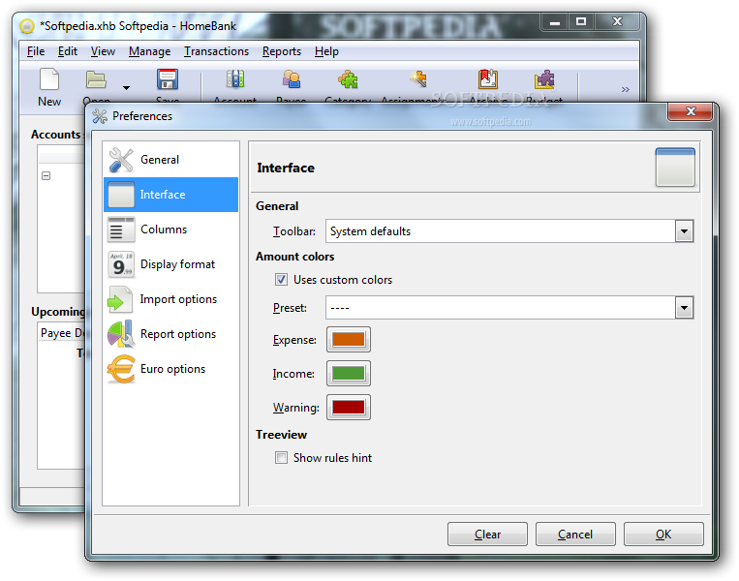
Task: Click the Category puzzle piece icon
Action: 348,79
